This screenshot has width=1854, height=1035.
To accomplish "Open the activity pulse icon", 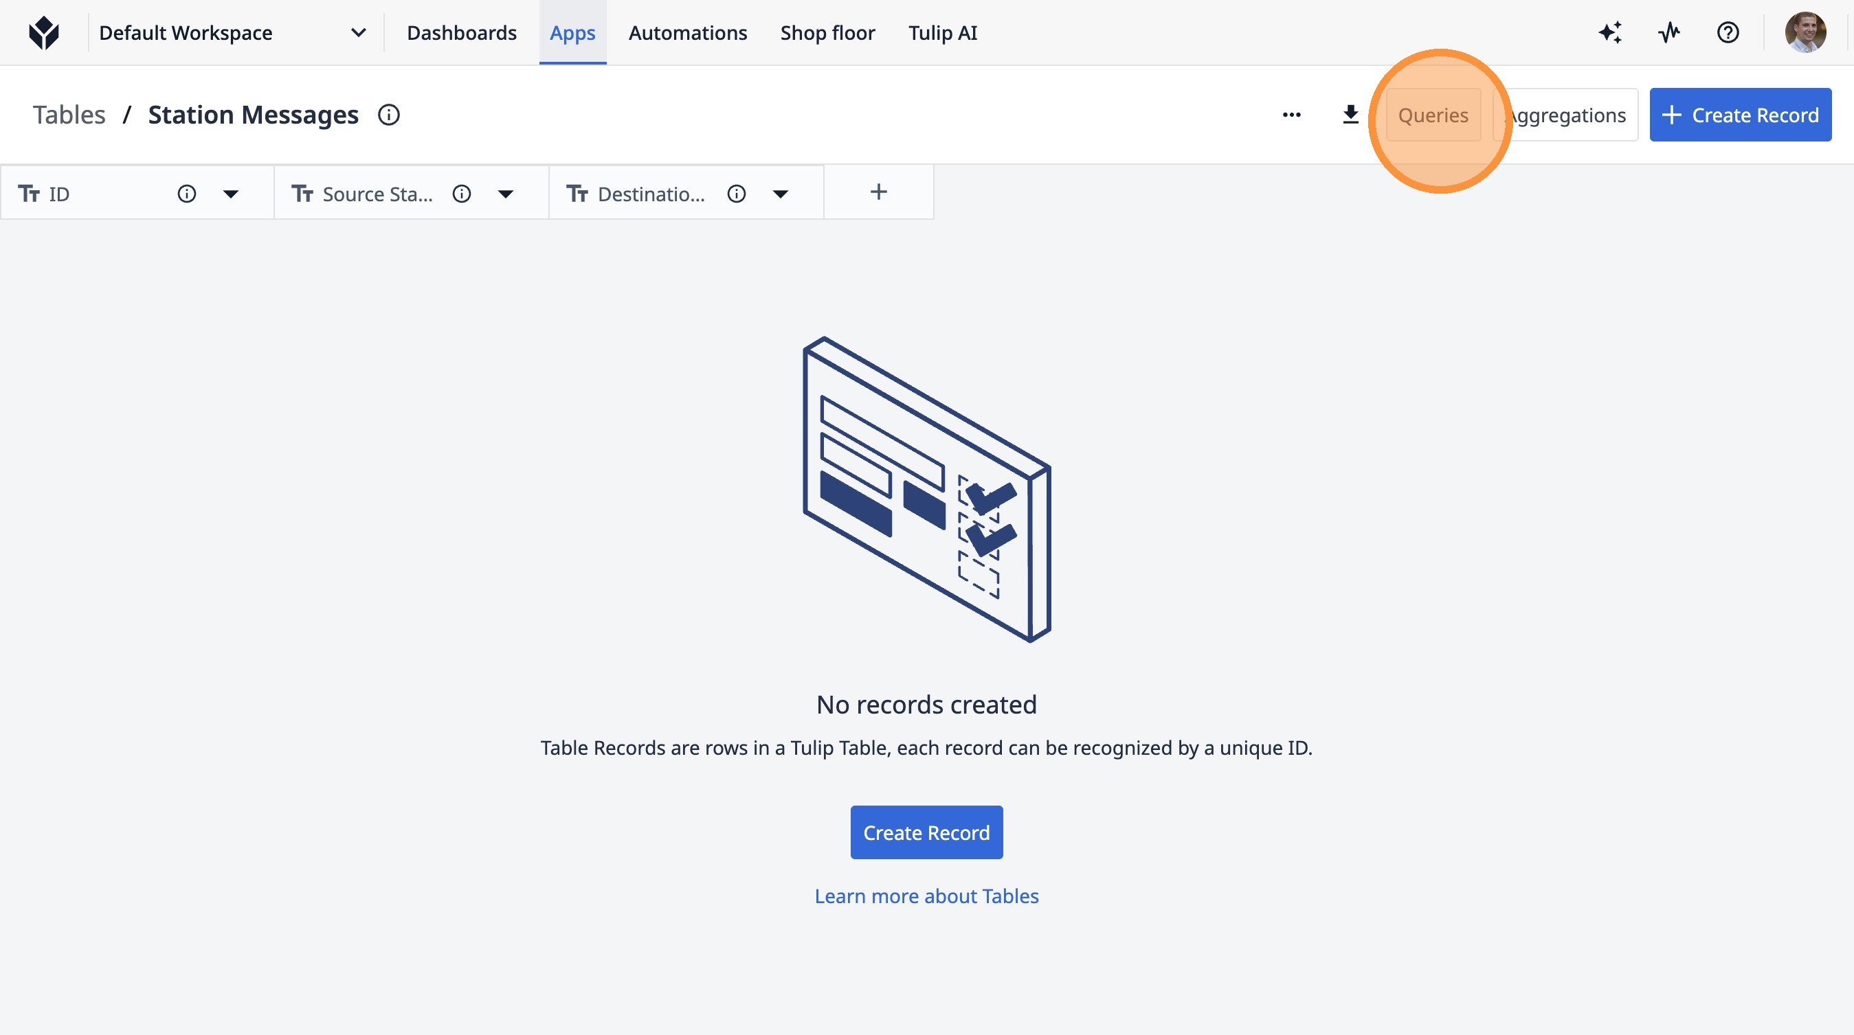I will (1669, 33).
